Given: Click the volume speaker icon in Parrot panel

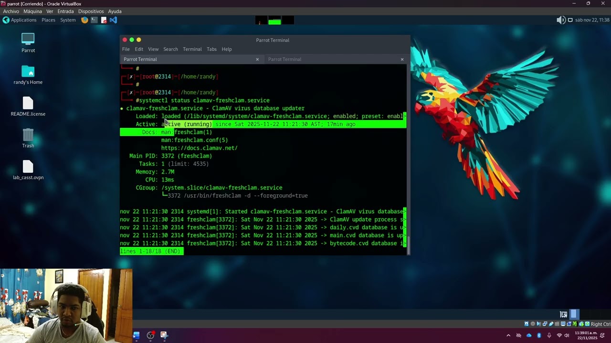Looking at the screenshot, I should click(x=561, y=20).
